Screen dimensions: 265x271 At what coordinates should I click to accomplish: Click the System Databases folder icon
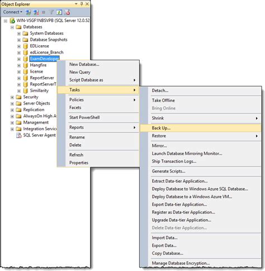coord(25,34)
